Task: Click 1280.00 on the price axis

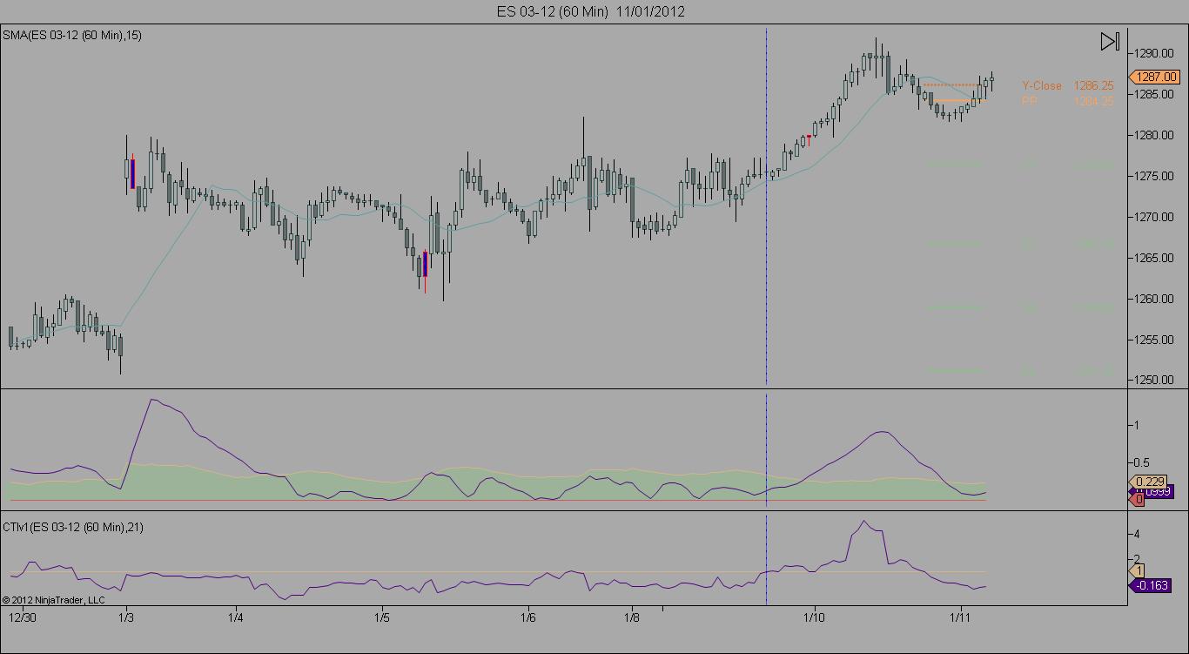Action: pyautogui.click(x=1154, y=135)
